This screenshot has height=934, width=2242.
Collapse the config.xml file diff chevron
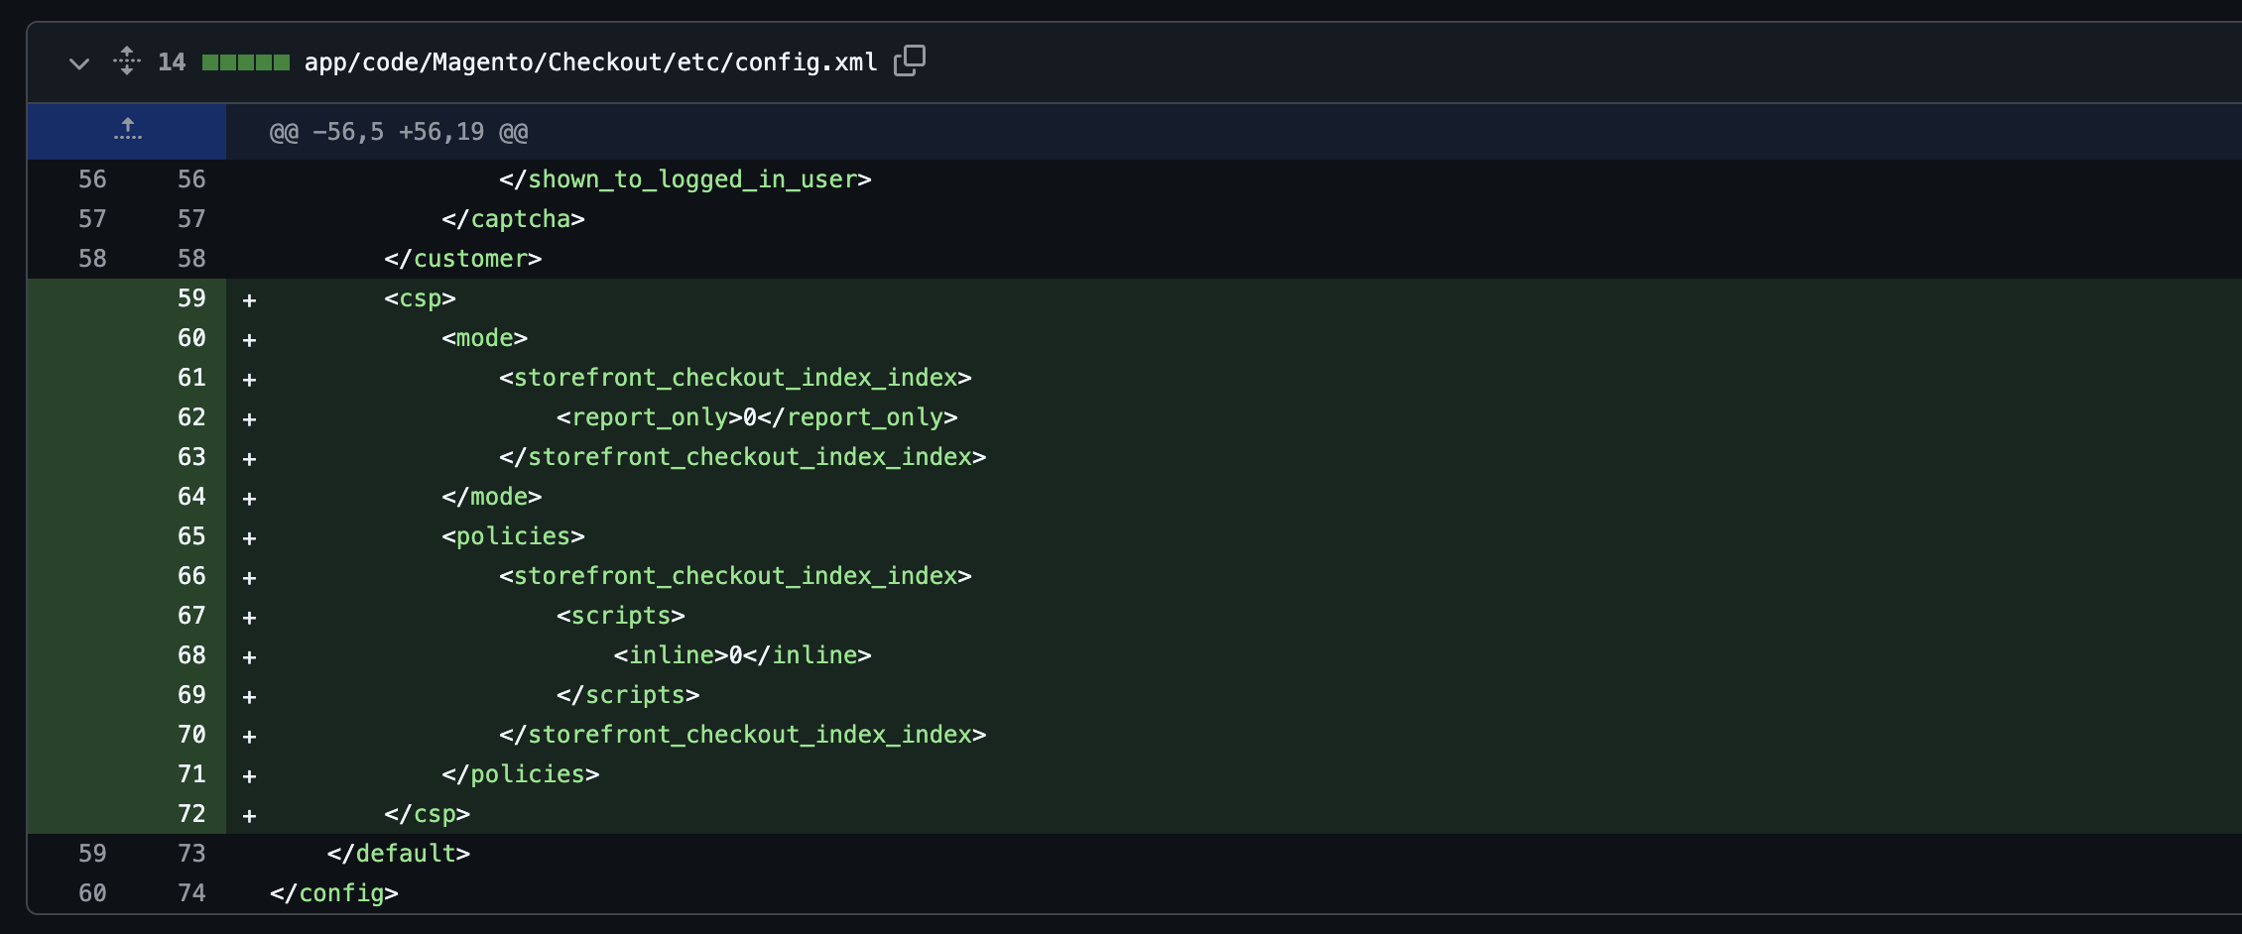pyautogui.click(x=79, y=63)
